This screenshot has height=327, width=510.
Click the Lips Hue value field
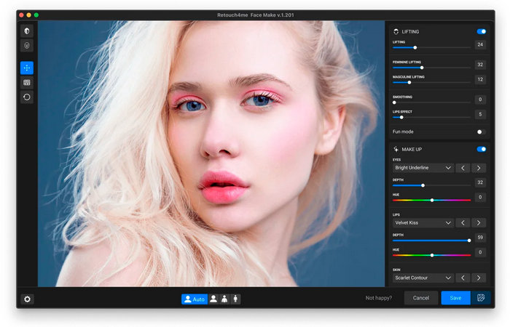tap(480, 252)
